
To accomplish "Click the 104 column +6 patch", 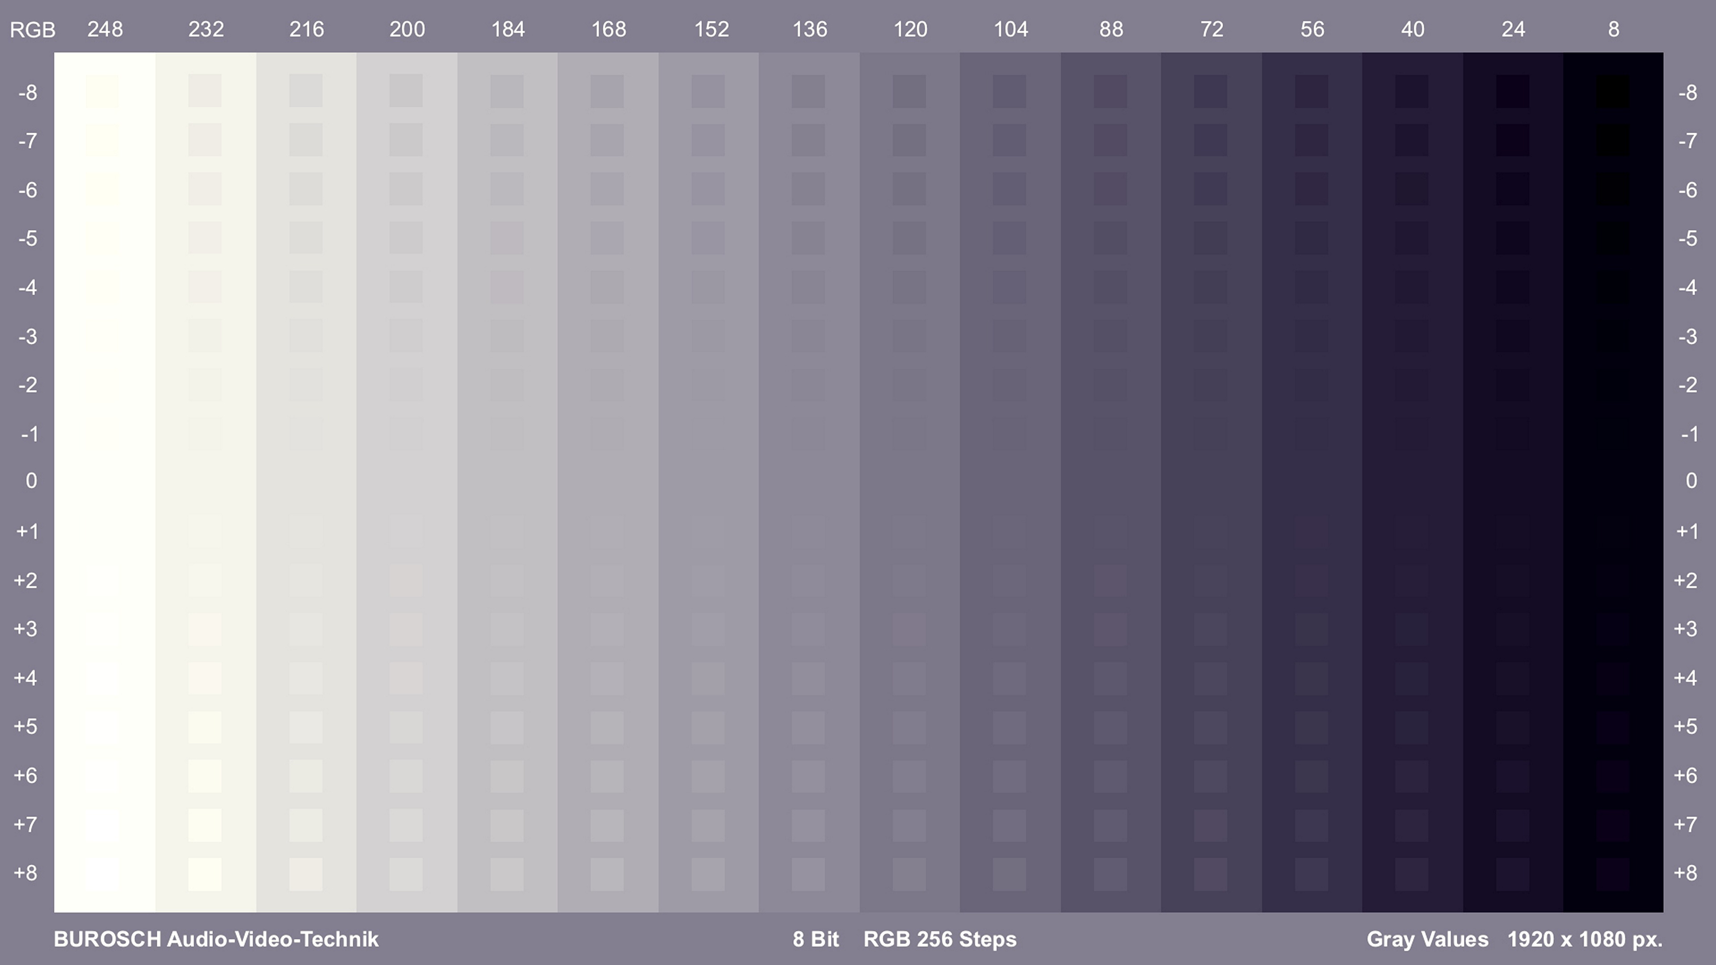I will (x=1009, y=776).
